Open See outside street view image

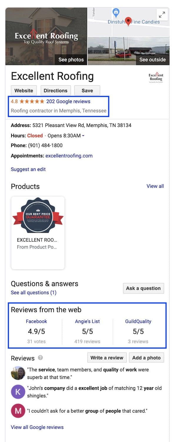(x=129, y=51)
